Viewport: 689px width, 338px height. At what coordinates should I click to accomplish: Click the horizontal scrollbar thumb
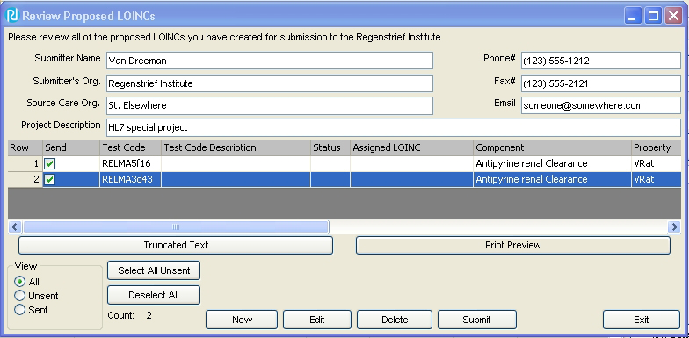pyautogui.click(x=176, y=227)
